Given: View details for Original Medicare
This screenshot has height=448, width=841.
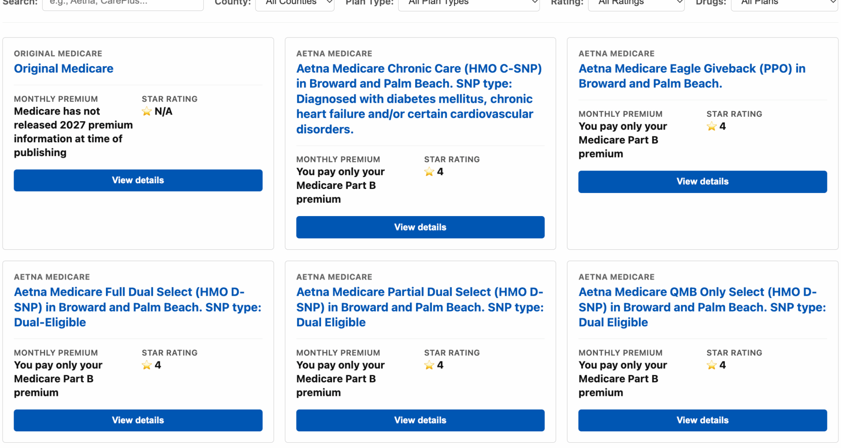Looking at the screenshot, I should coord(138,180).
